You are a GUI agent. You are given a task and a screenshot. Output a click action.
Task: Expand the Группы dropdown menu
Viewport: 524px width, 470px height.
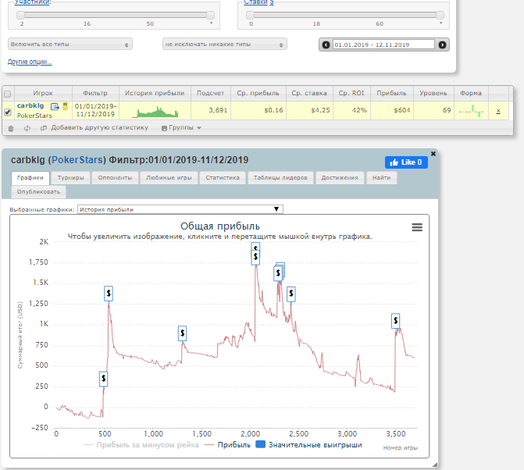point(181,128)
